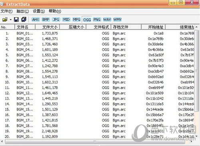Screen dimensions: 200x146
Task: Select the BGM_09... file row
Action: pyautogui.click(x=97, y=77)
